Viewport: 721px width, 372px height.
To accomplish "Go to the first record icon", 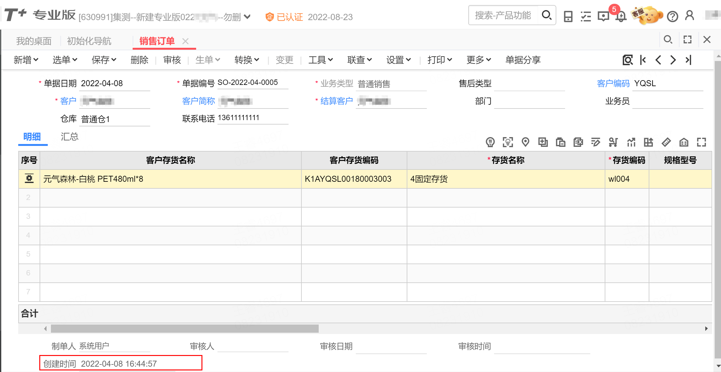I will tap(643, 60).
